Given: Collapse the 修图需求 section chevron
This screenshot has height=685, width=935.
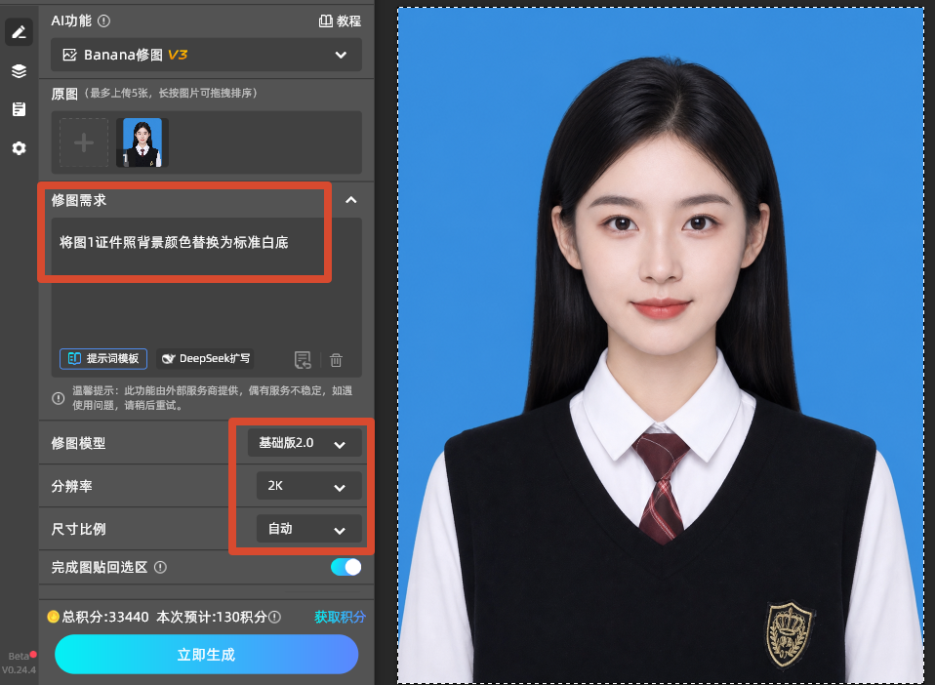Looking at the screenshot, I should 351,200.
